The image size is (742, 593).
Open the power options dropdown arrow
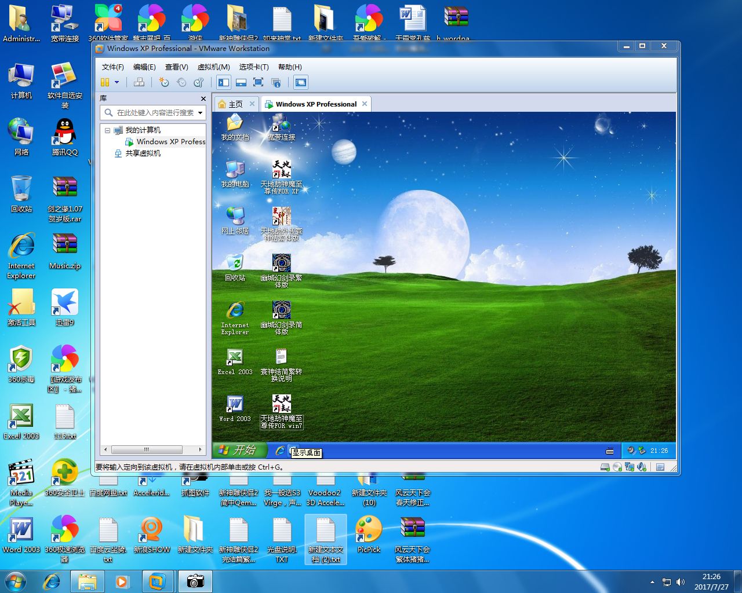point(117,82)
